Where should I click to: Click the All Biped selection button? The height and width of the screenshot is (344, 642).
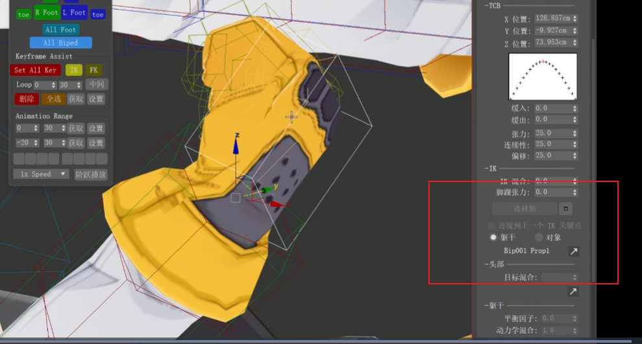click(x=60, y=43)
